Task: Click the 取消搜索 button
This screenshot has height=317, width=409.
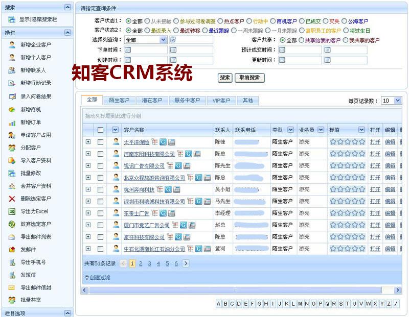Action: 249,78
